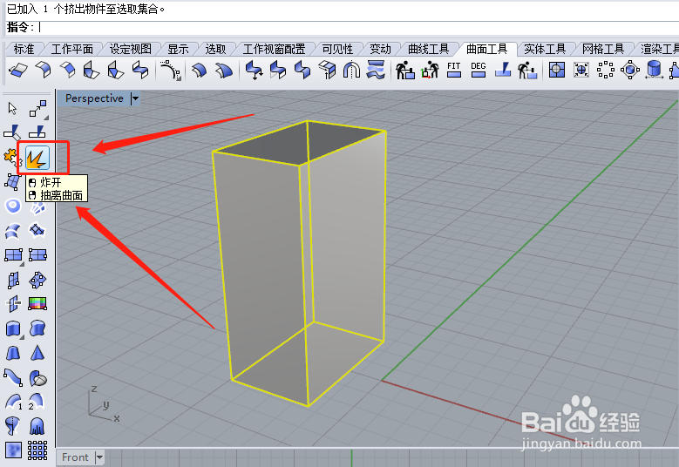Select the DEG change degree icon

[478, 70]
